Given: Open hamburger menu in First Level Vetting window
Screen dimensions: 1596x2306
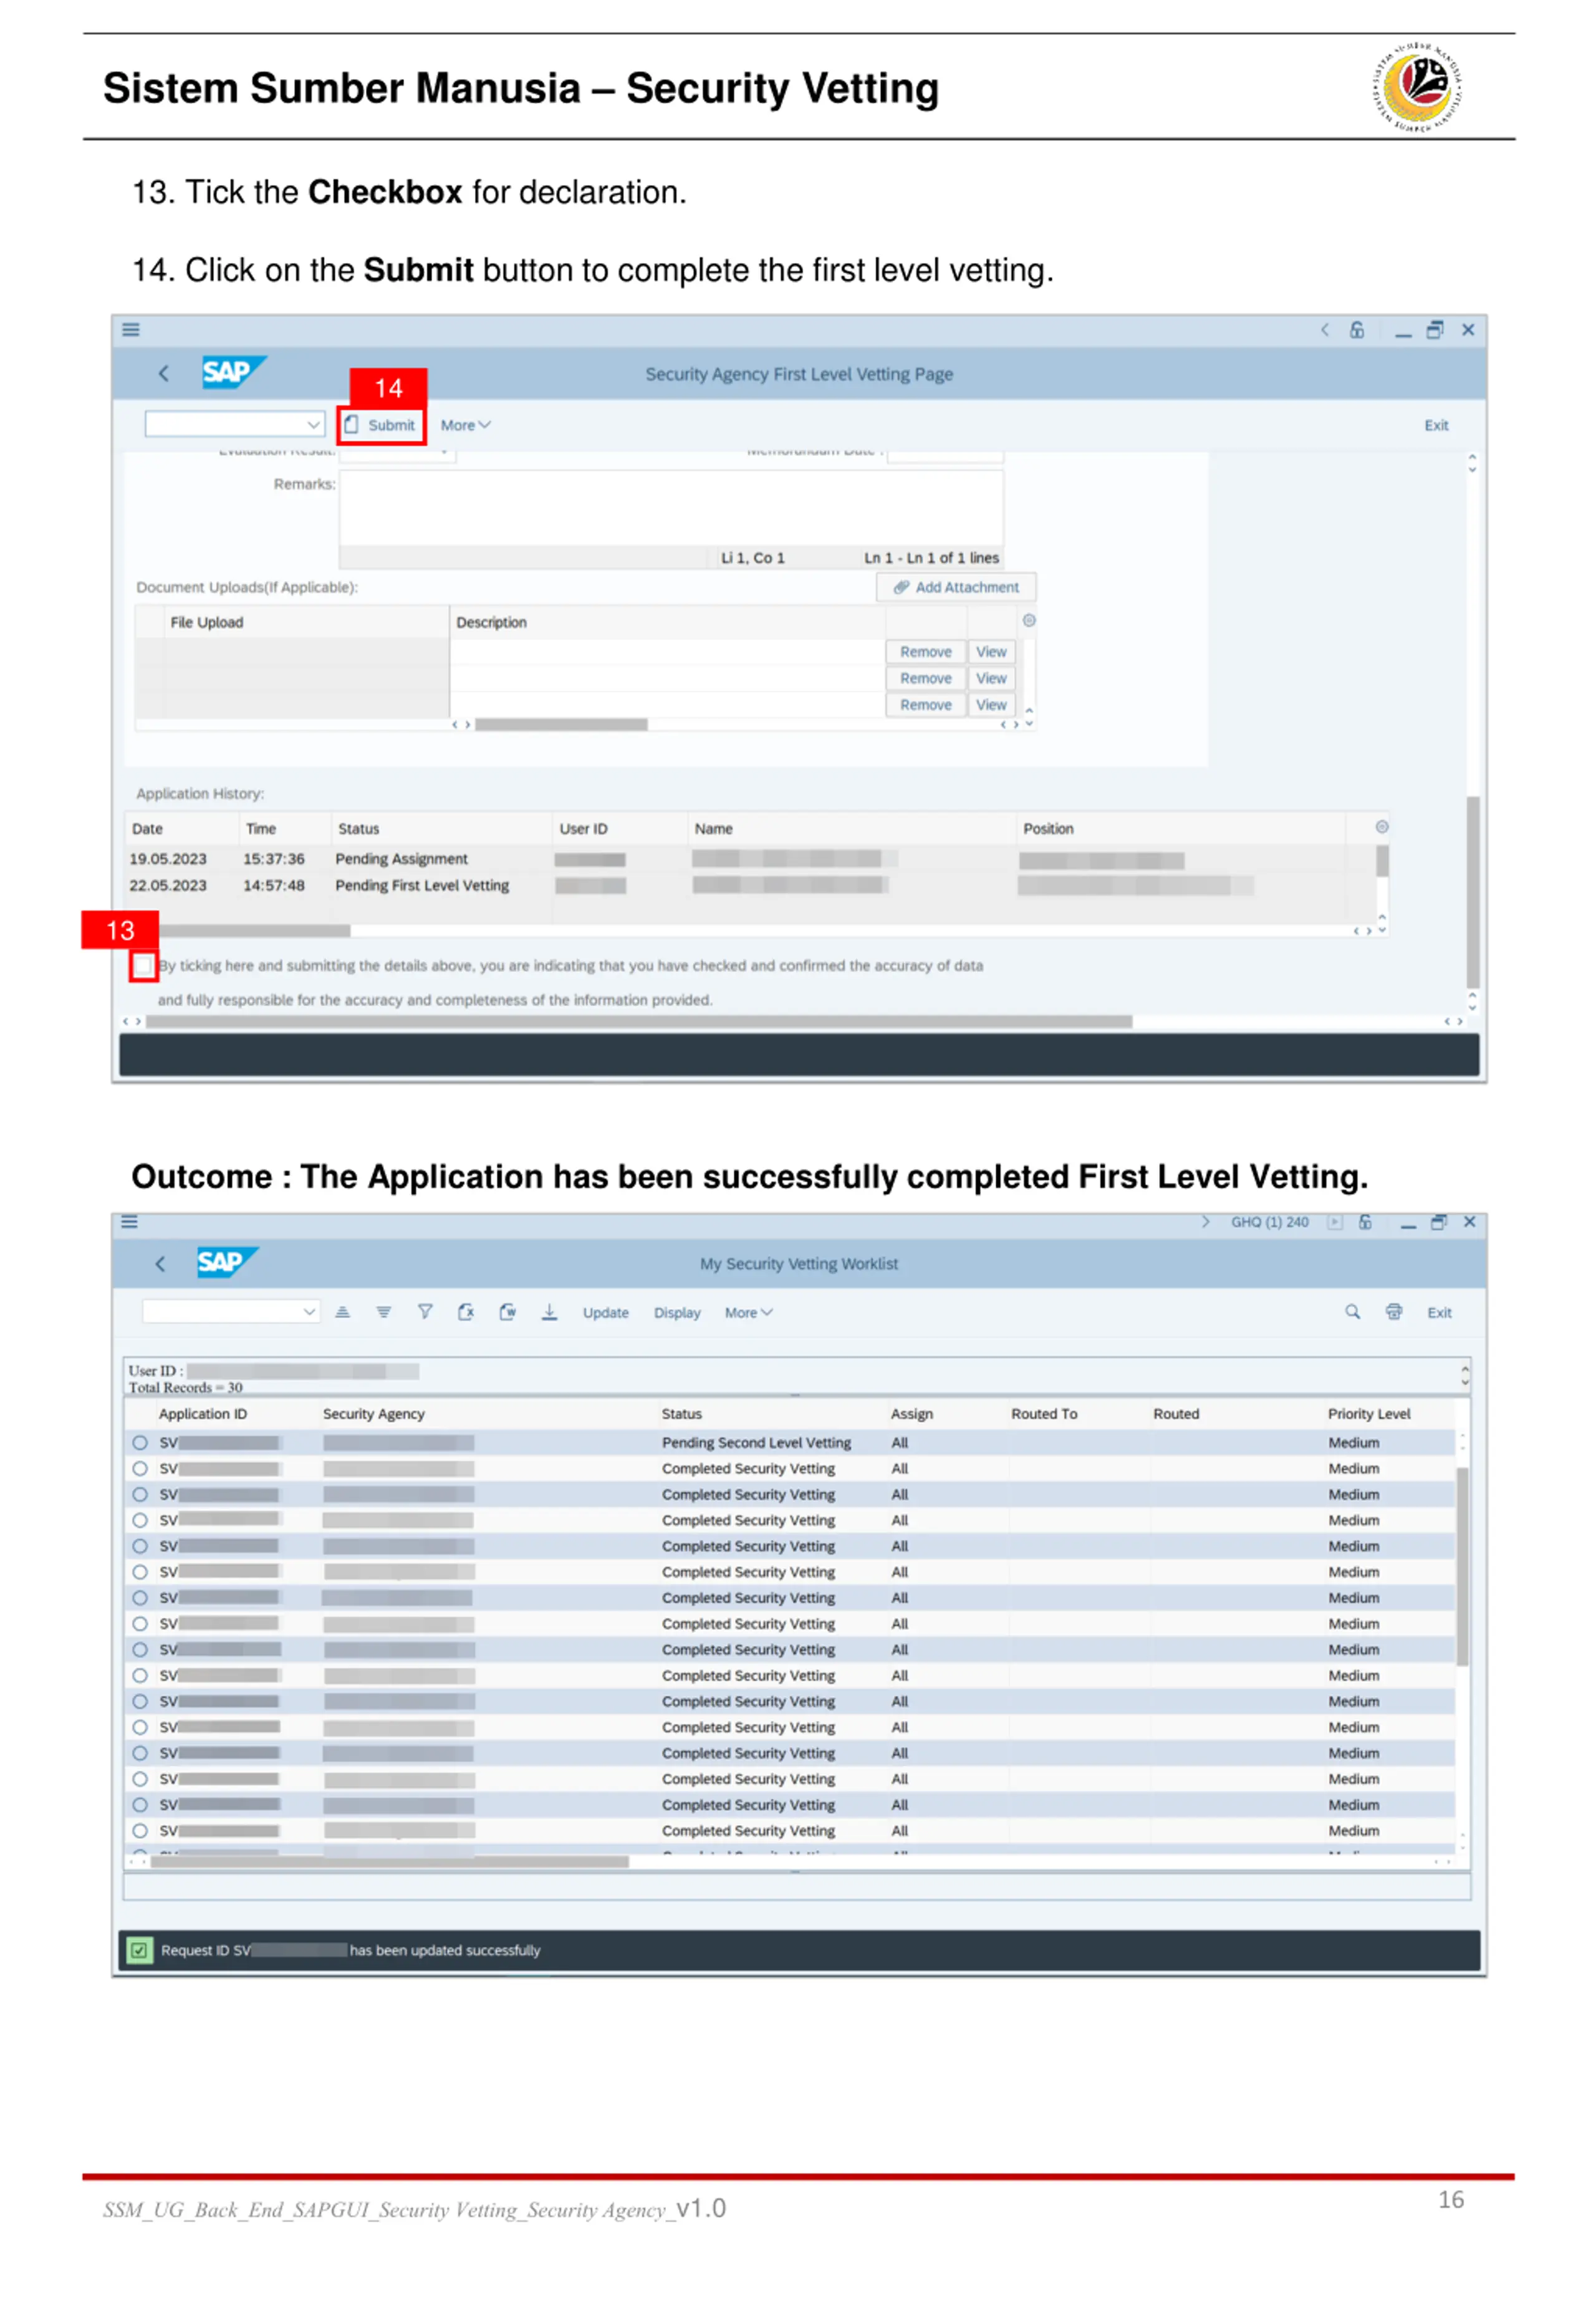Looking at the screenshot, I should (x=131, y=329).
